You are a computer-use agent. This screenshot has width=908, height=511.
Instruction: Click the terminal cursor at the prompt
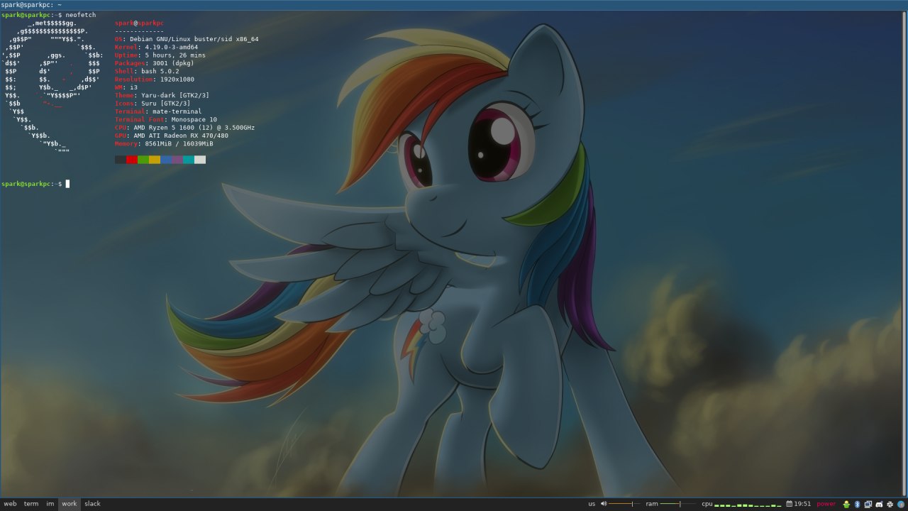[x=67, y=184]
